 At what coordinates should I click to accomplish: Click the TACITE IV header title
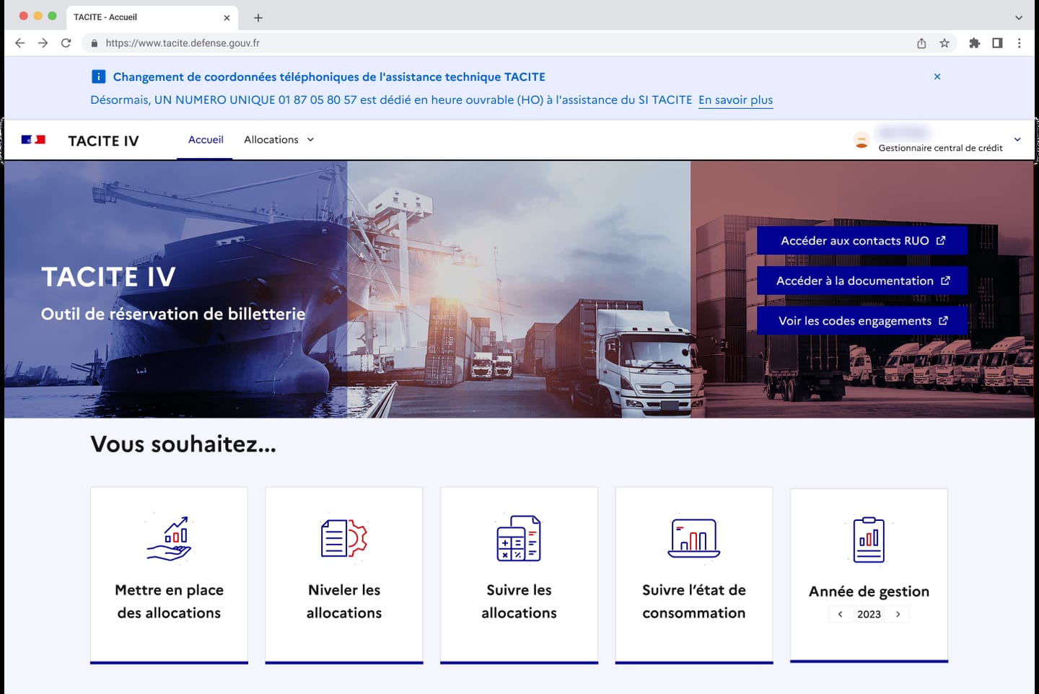click(x=103, y=141)
